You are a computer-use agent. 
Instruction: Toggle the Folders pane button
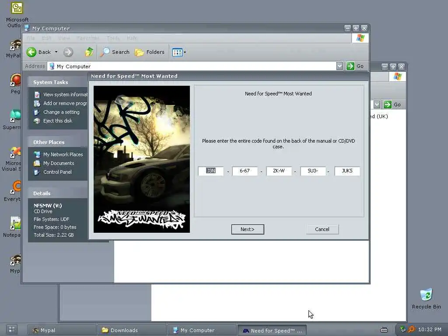(x=150, y=52)
